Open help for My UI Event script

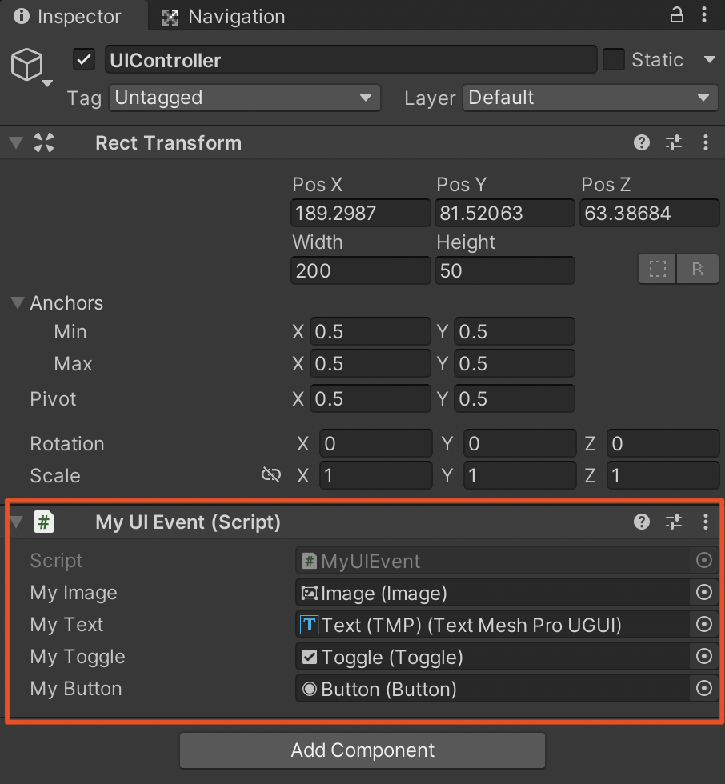(x=642, y=522)
